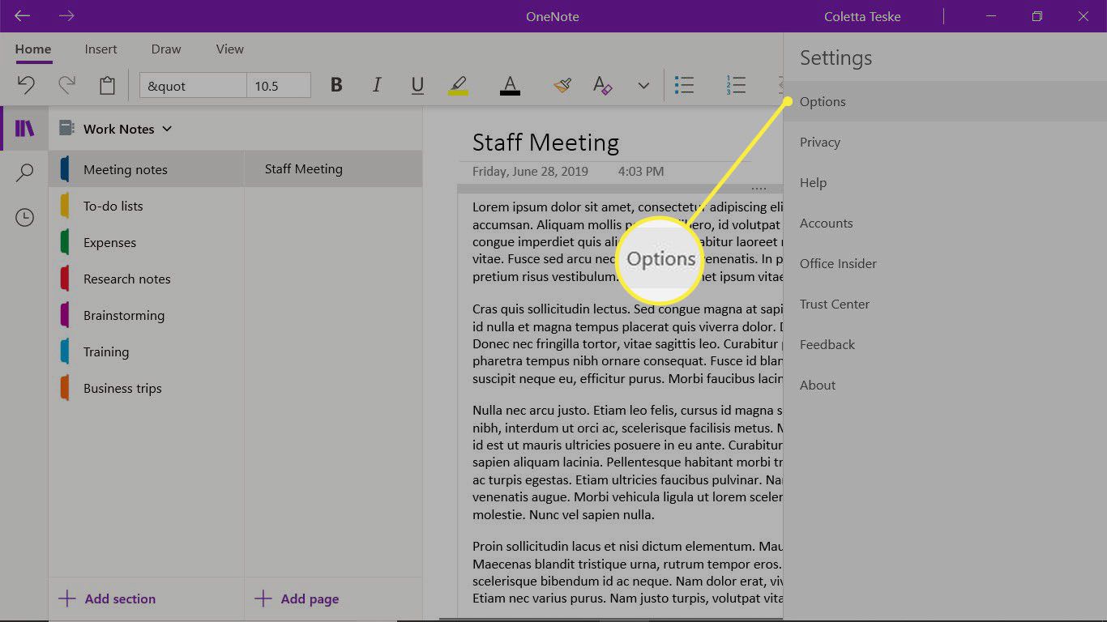Open Help in Settings pane
Viewport: 1107px width, 622px height.
pyautogui.click(x=945, y=182)
